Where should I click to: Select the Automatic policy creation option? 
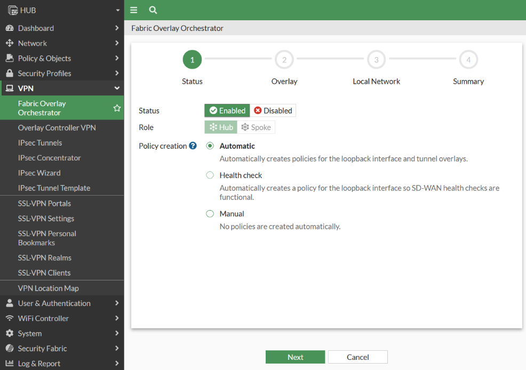210,146
